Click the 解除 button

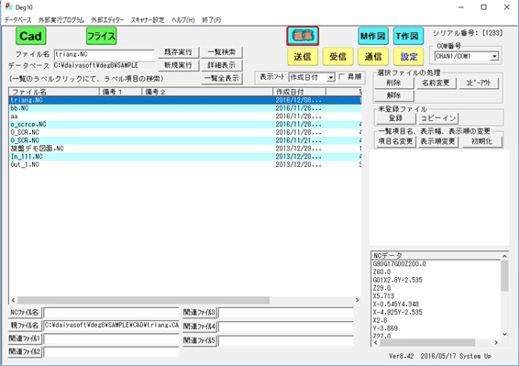pos(394,95)
